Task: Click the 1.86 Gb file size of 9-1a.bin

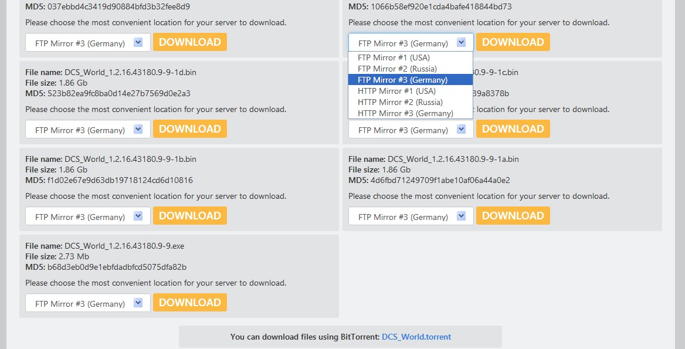Action: (x=396, y=170)
